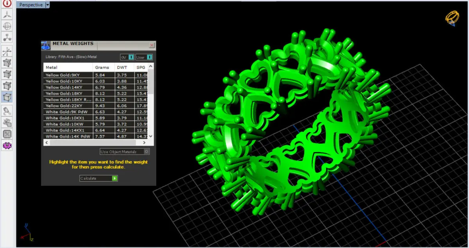Toggle the User option in Metal Weights
Screen dimensions: 469x248
(144, 57)
